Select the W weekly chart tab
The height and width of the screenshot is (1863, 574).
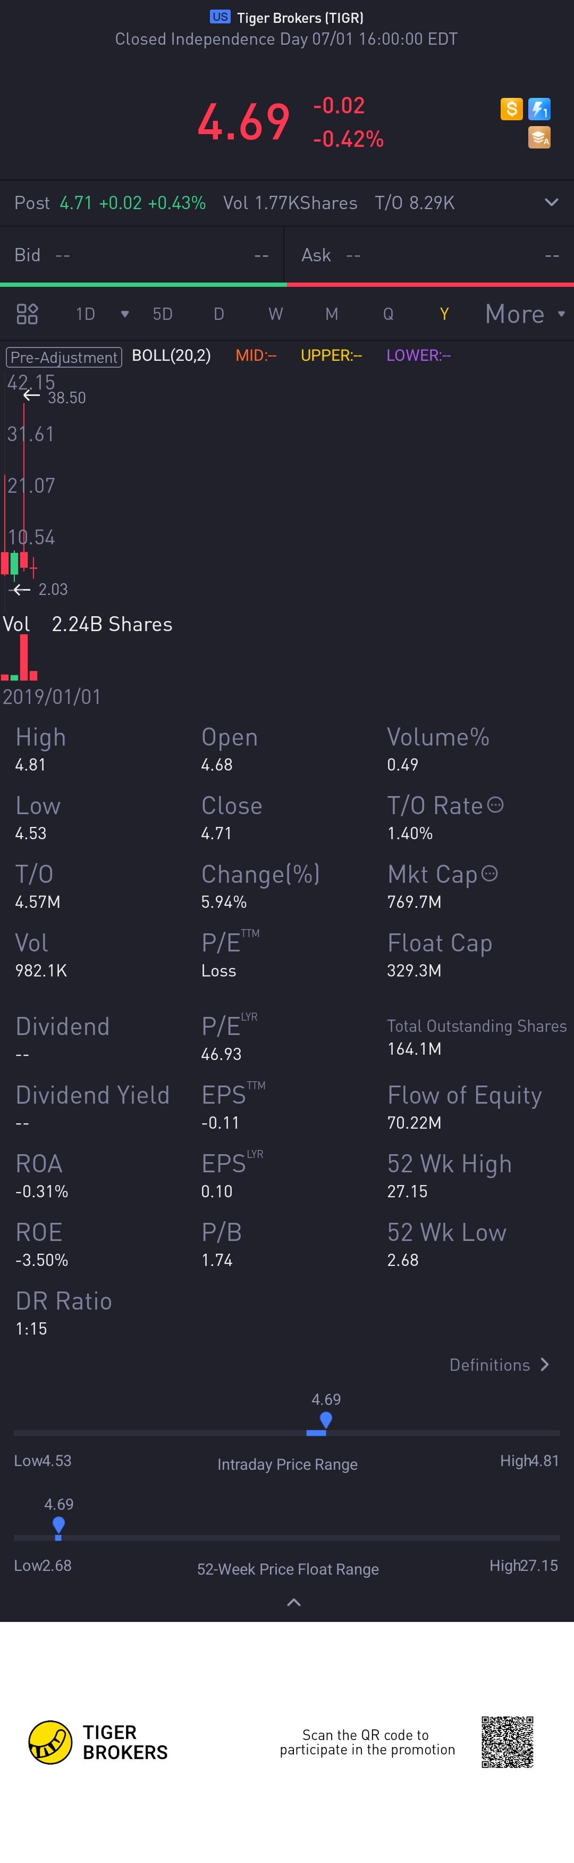[275, 314]
